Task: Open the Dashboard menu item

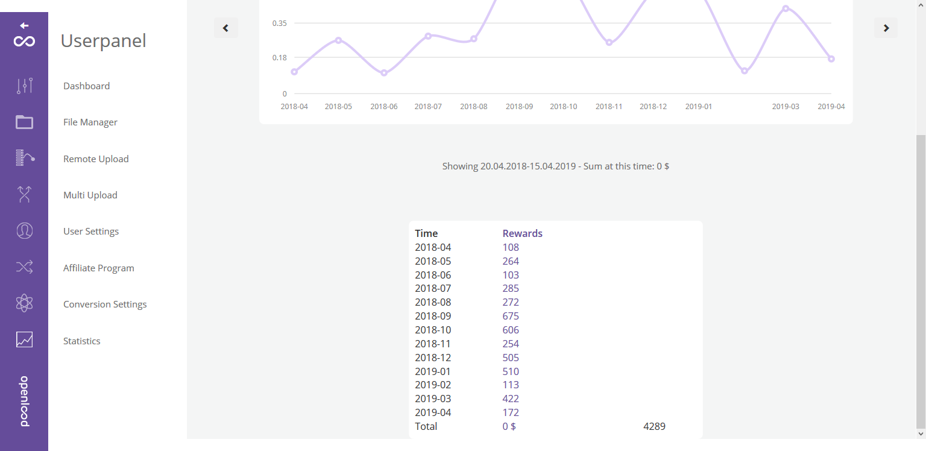Action: [86, 86]
